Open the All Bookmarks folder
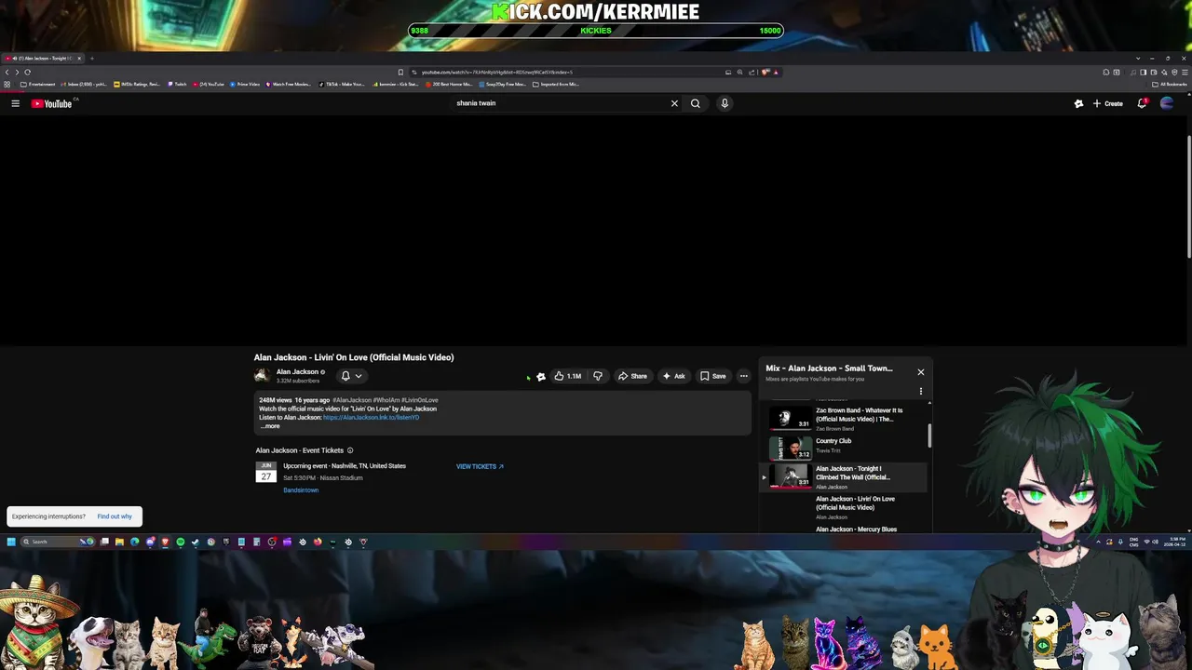 (1170, 84)
